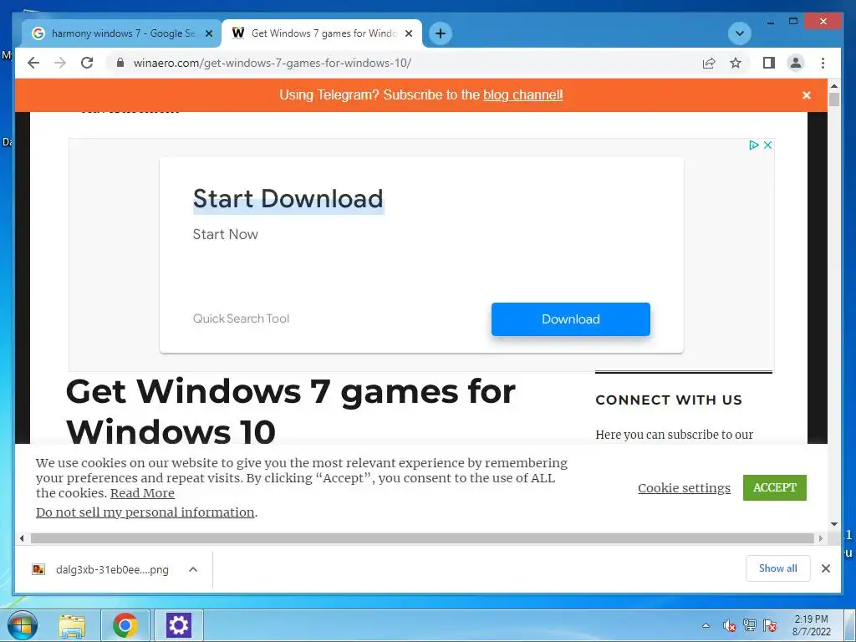Reload the winaero page

(87, 63)
